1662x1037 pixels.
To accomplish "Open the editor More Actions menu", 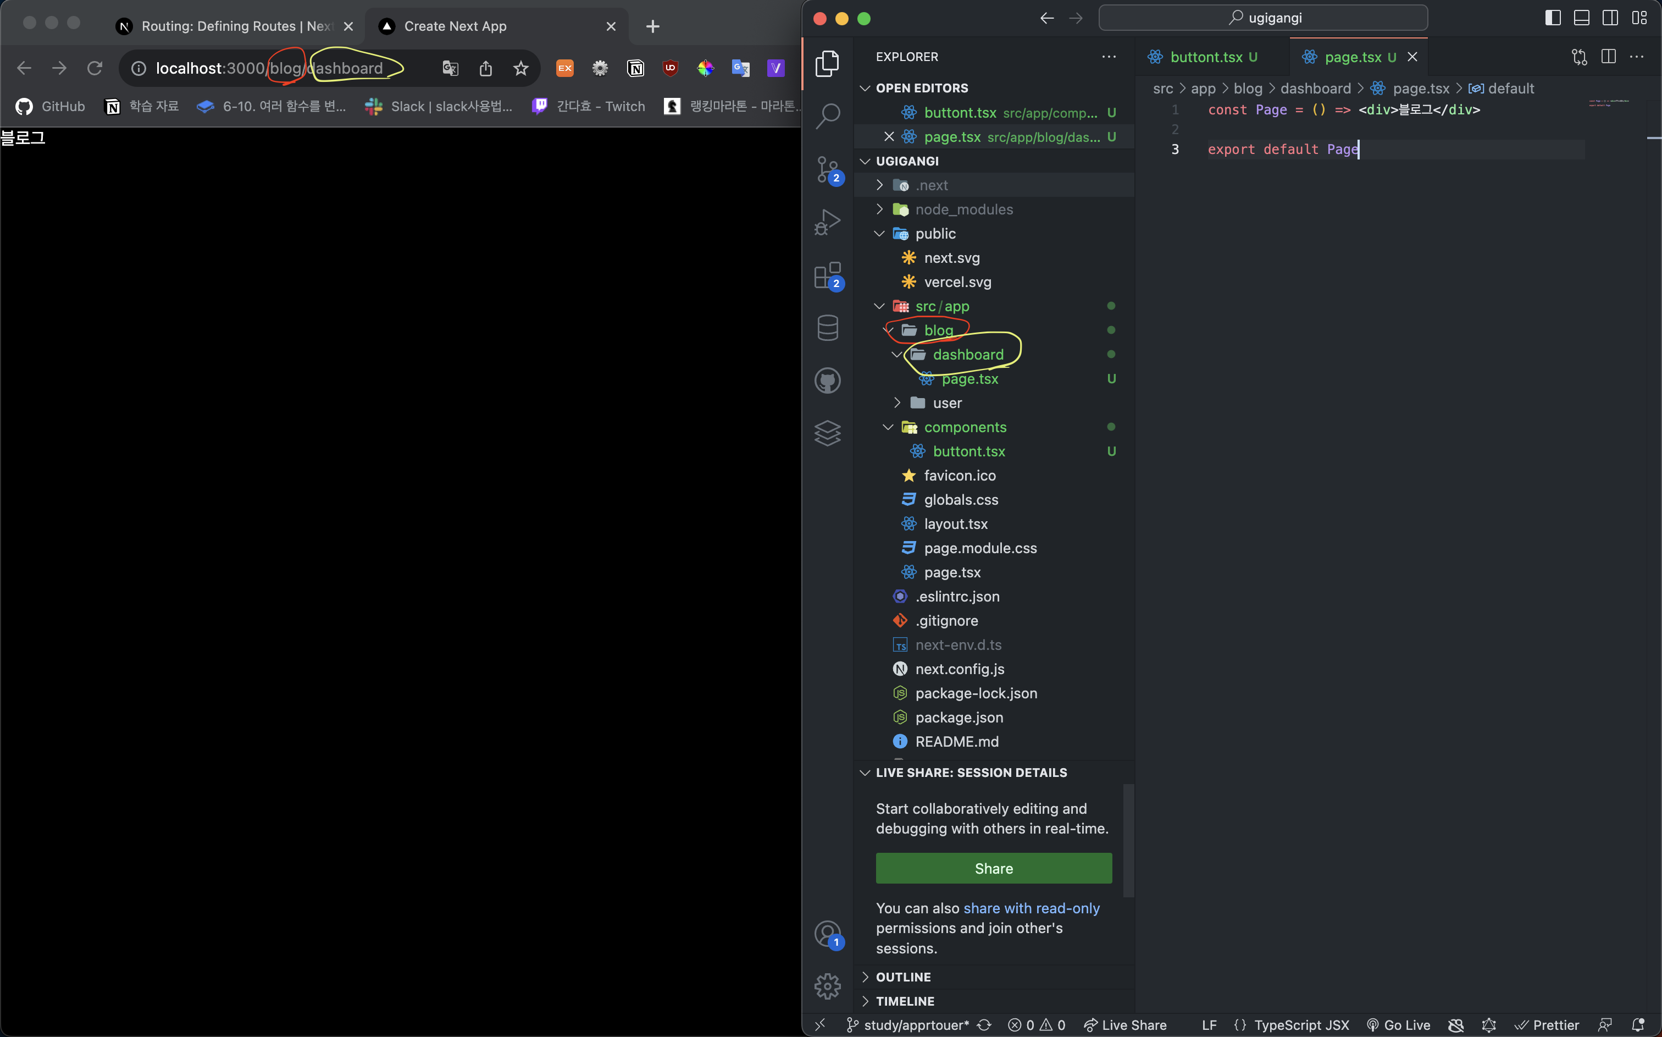I will click(1637, 57).
